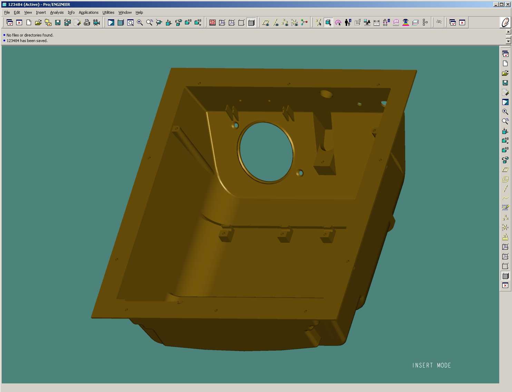The width and height of the screenshot is (512, 392).
Task: Select the mass properties scale icon
Action: pyautogui.click(x=367, y=23)
